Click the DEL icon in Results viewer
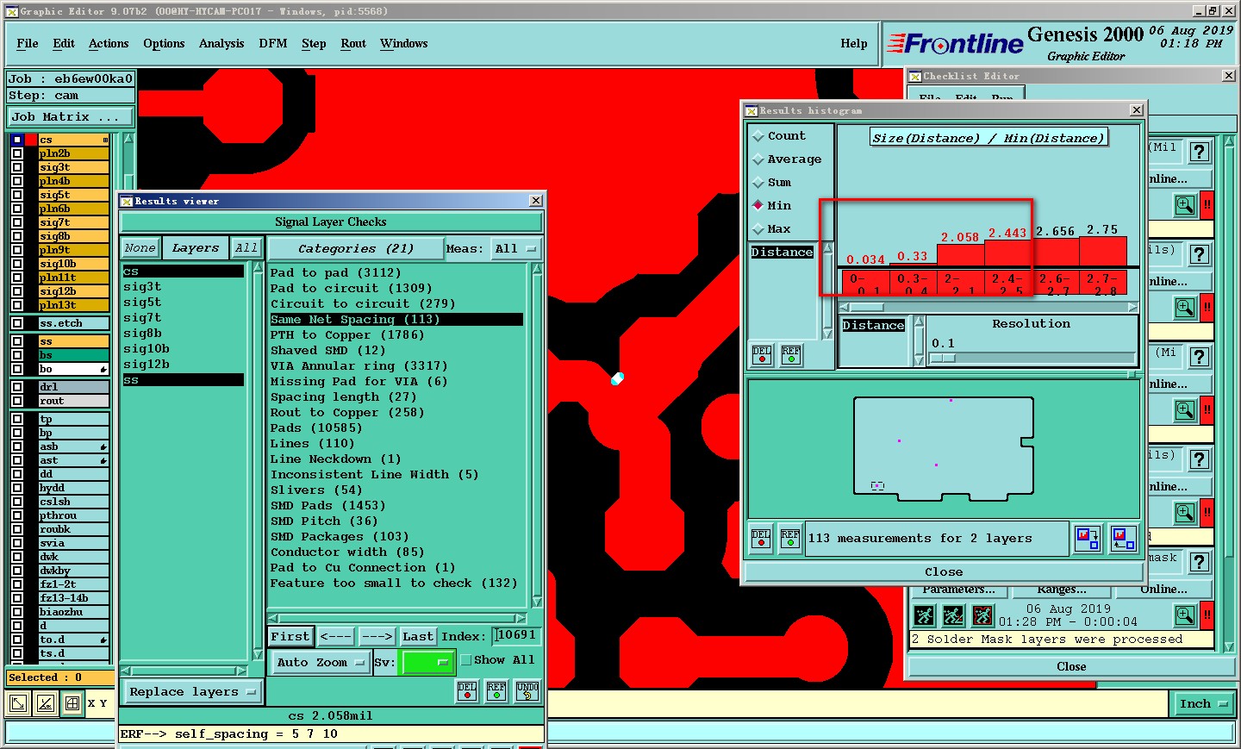The height and width of the screenshot is (749, 1241). coord(467,691)
